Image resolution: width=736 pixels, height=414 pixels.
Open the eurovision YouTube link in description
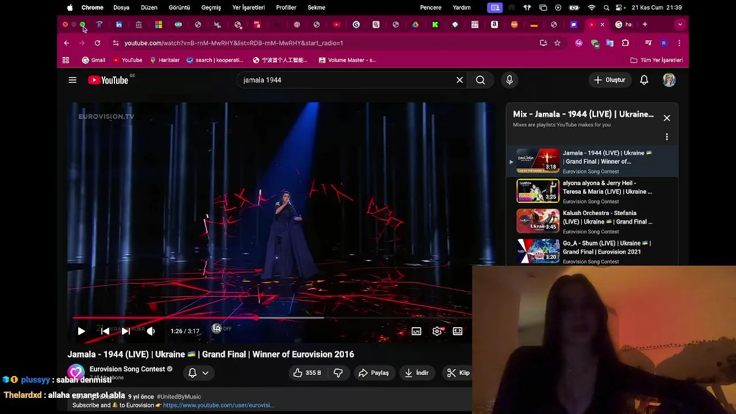[218, 405]
